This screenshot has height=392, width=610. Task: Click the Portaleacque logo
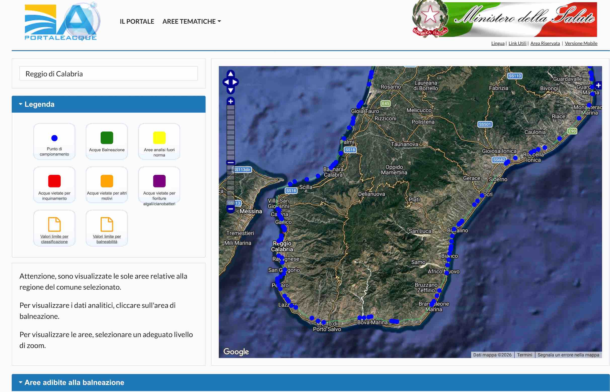[x=62, y=22]
